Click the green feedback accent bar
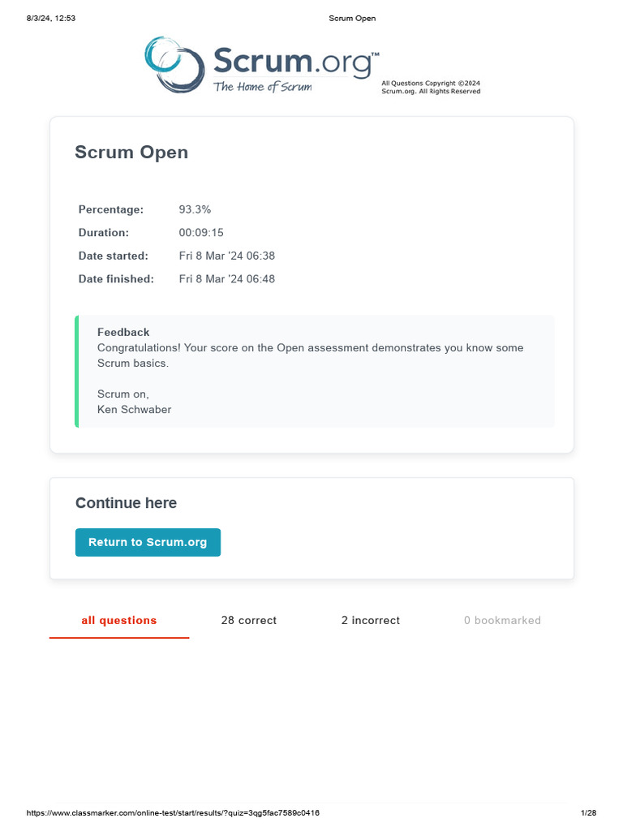 coord(77,371)
